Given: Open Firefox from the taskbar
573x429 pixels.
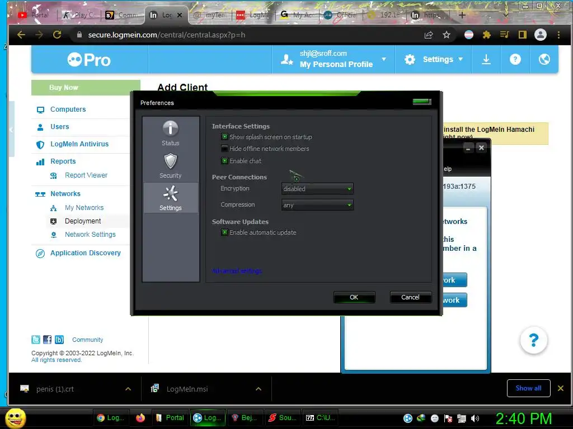Looking at the screenshot, I should click(140, 418).
